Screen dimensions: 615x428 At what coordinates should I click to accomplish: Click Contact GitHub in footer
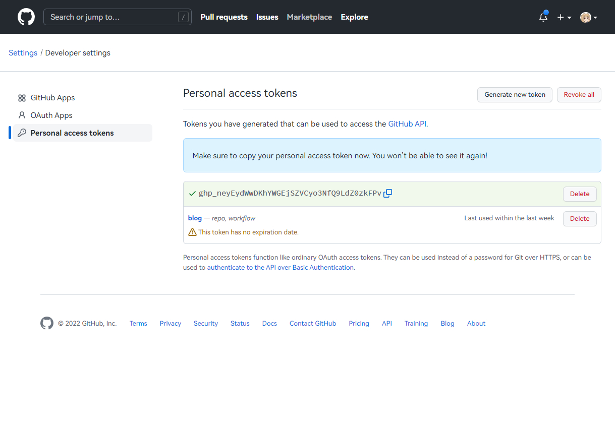[313, 324]
